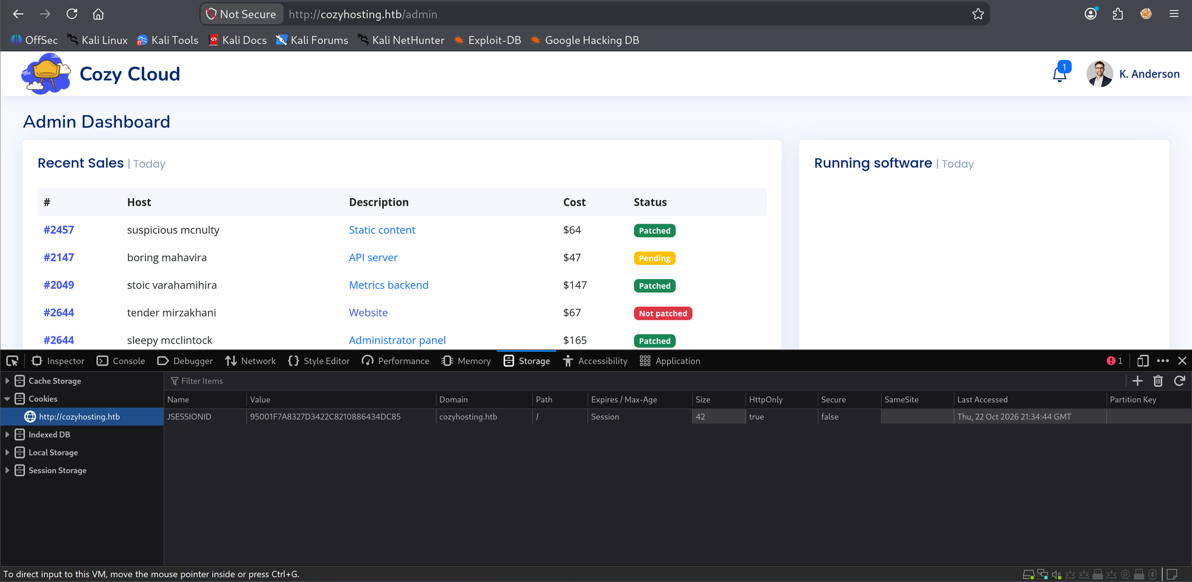Image resolution: width=1192 pixels, height=582 pixels.
Task: Open the Kali Linux bookmark
Action: coord(97,40)
